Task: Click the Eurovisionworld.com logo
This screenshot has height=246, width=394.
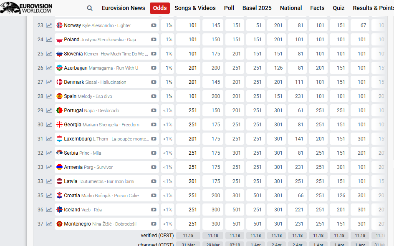Action: 26,8
